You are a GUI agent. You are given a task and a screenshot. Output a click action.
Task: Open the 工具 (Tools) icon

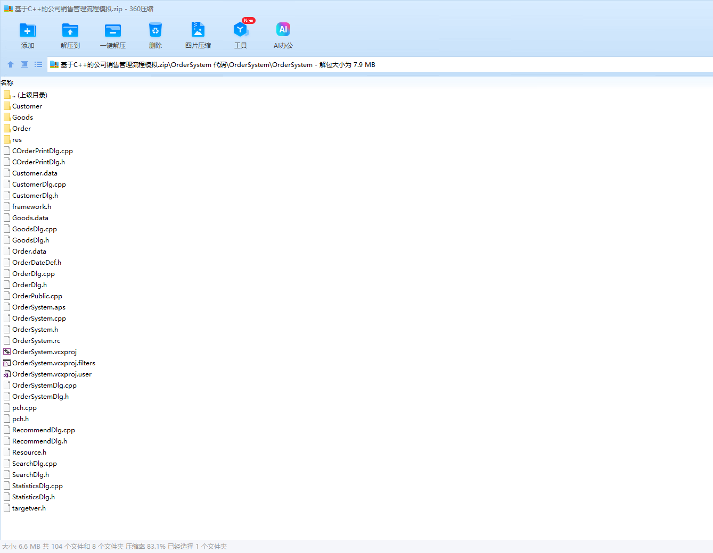pyautogui.click(x=241, y=30)
